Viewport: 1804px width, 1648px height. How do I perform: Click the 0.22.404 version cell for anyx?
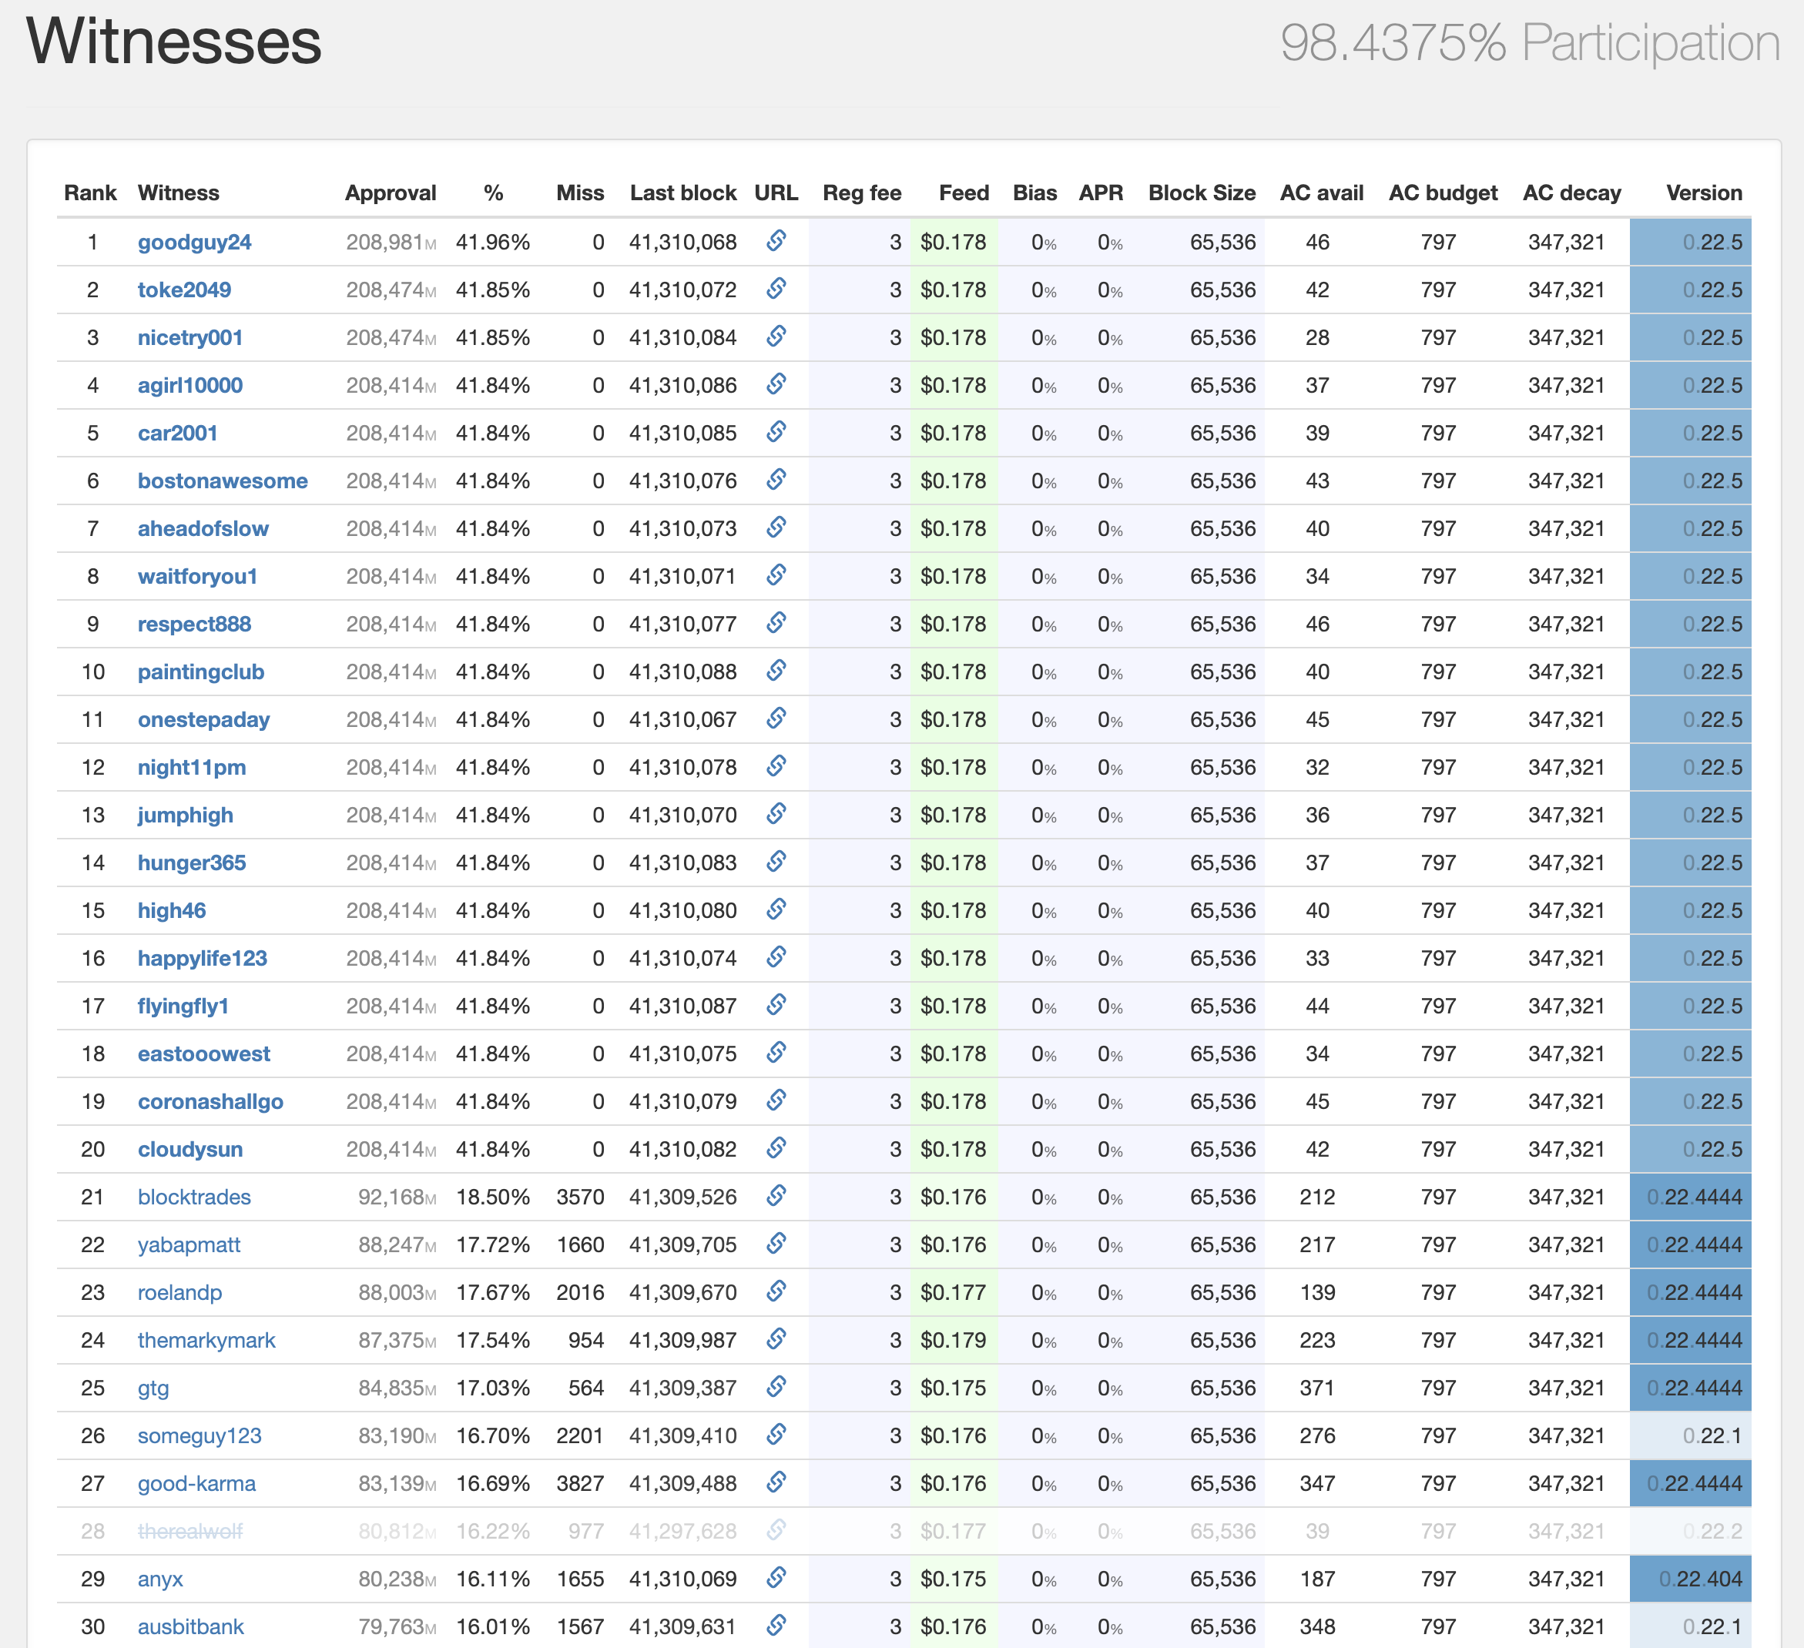click(x=1699, y=1579)
